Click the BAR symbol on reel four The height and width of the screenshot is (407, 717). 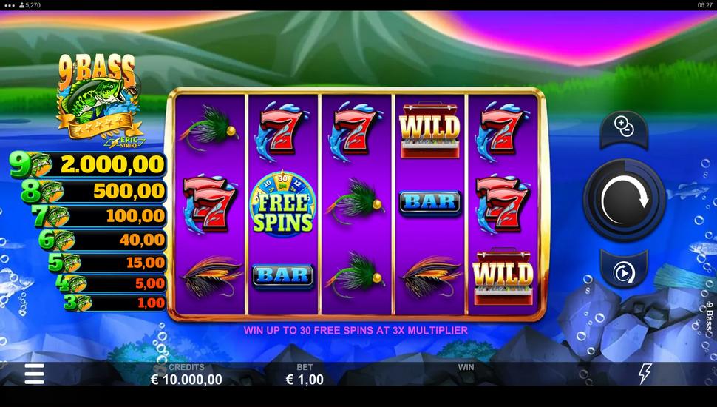(x=429, y=203)
